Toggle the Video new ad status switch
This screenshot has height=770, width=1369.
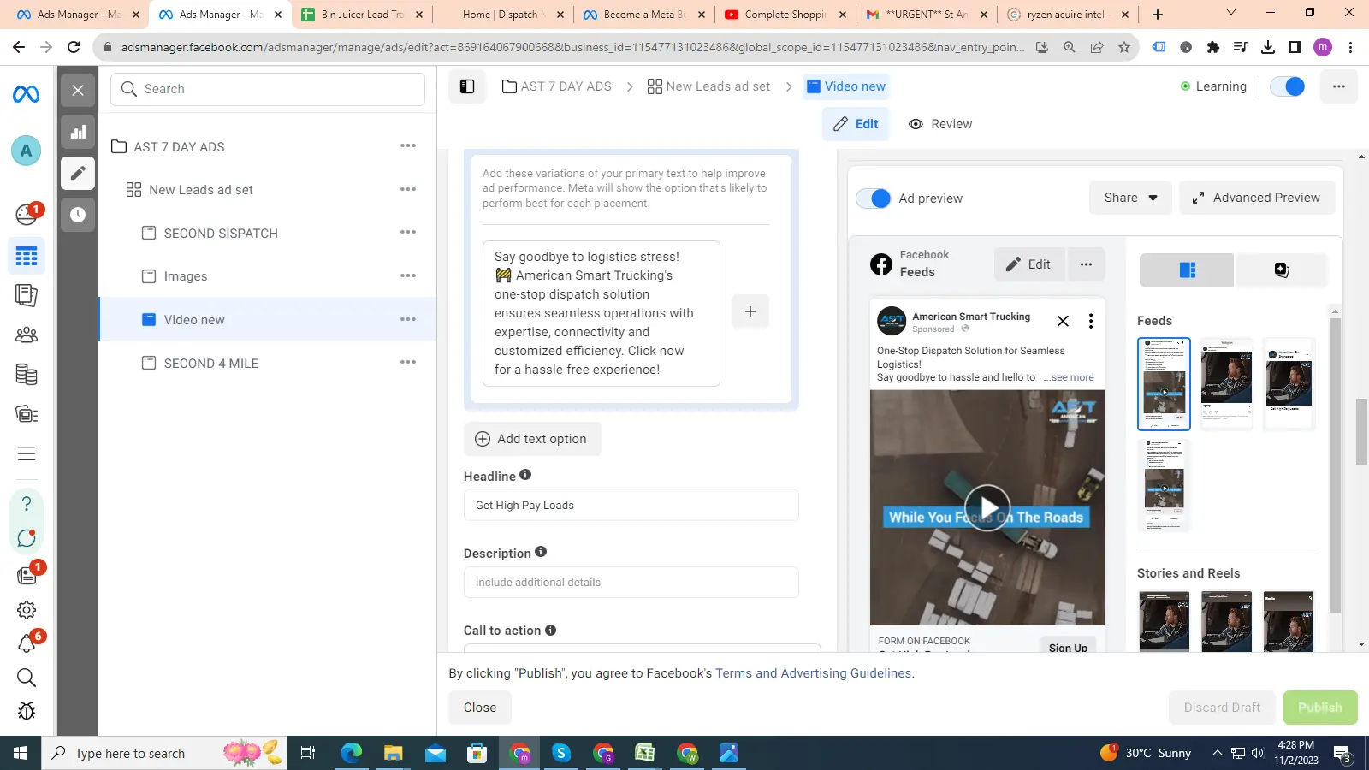tap(1287, 86)
